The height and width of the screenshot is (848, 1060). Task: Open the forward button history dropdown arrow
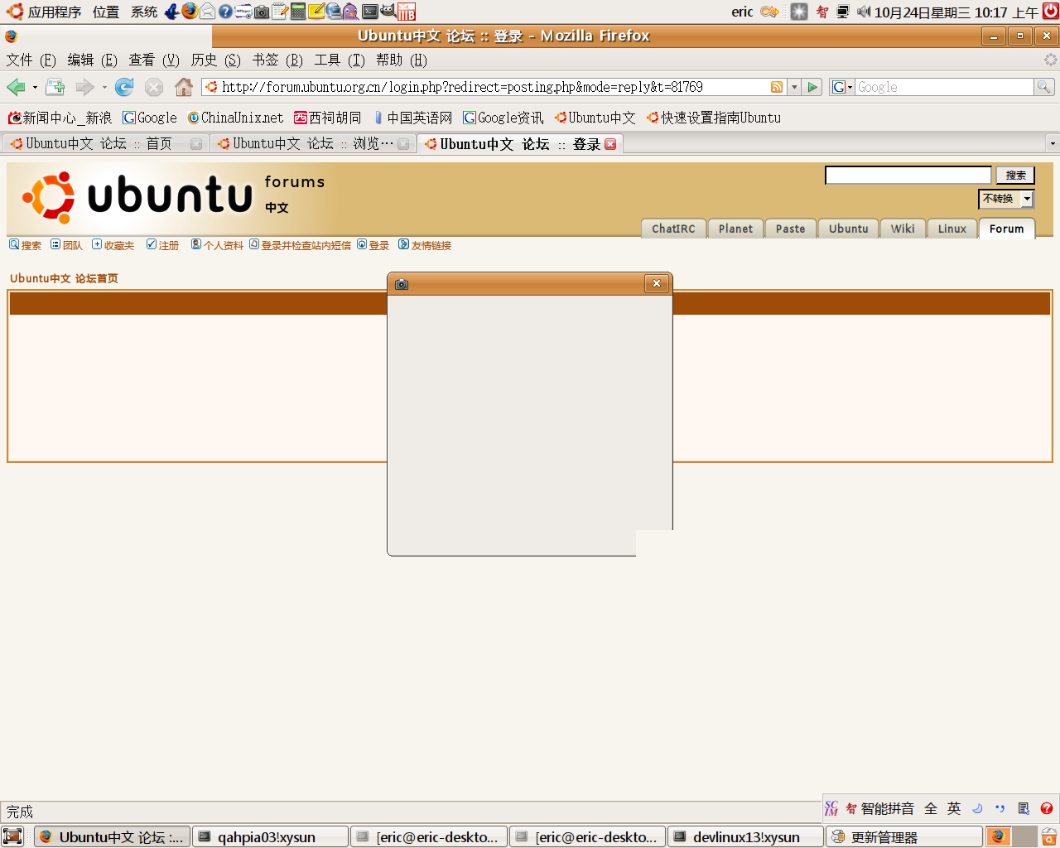click(x=104, y=87)
